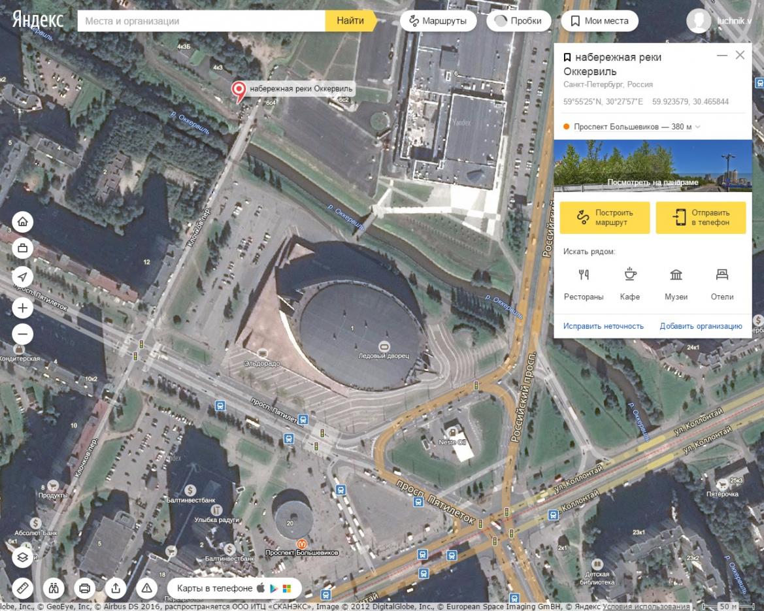Click the Work briefcase icon in the left sidebar
The width and height of the screenshot is (764, 611).
[22, 248]
